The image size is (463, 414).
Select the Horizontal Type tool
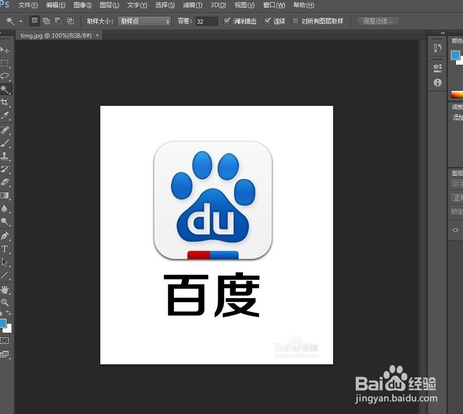click(5, 248)
